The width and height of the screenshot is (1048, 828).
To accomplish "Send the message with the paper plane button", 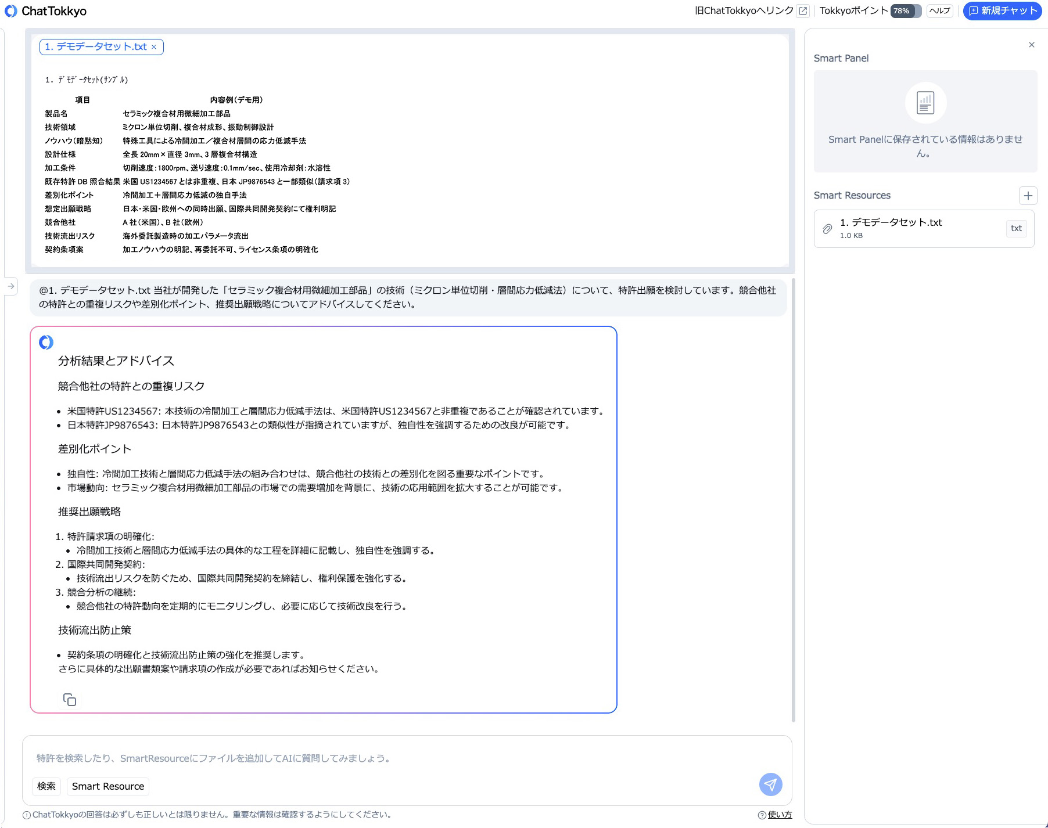I will click(x=770, y=785).
